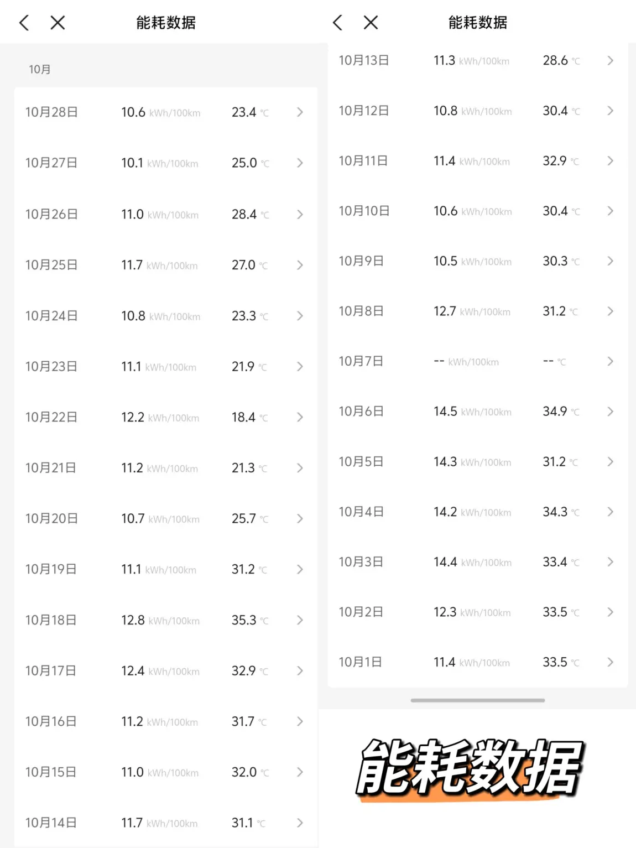The width and height of the screenshot is (636, 848).
Task: Select the 10月27日 date entry
Action: pyautogui.click(x=51, y=163)
